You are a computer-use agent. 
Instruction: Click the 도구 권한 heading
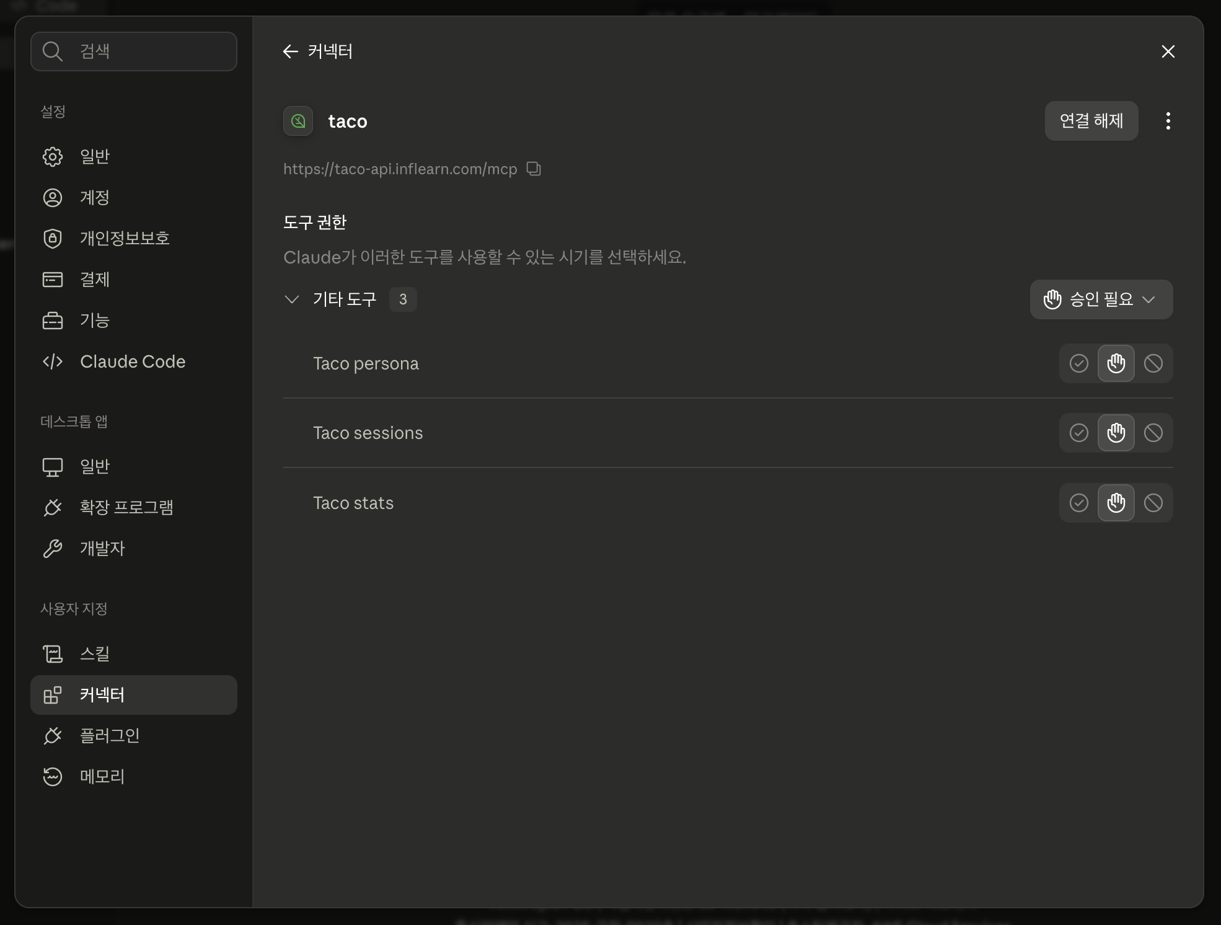(315, 222)
